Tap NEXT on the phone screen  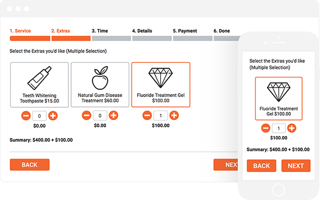(x=296, y=166)
